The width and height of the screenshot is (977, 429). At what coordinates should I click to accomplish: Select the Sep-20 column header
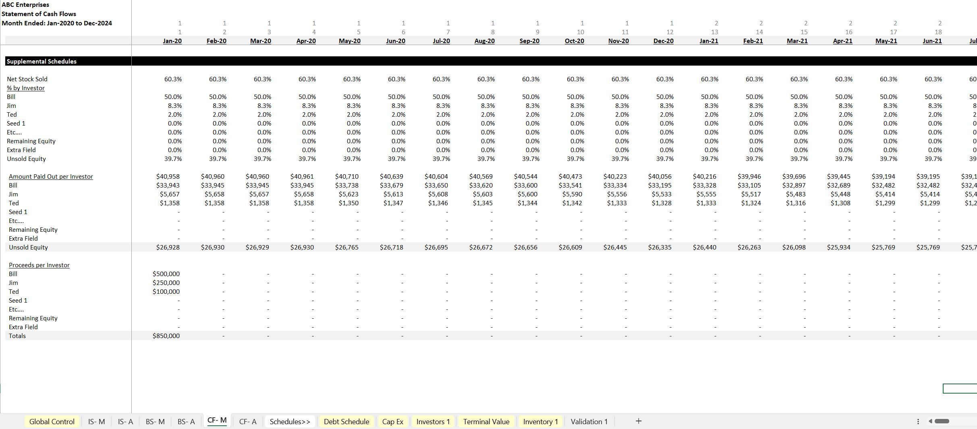(529, 41)
